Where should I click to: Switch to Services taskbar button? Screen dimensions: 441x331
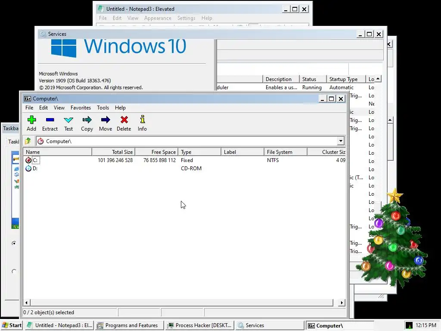click(270, 325)
